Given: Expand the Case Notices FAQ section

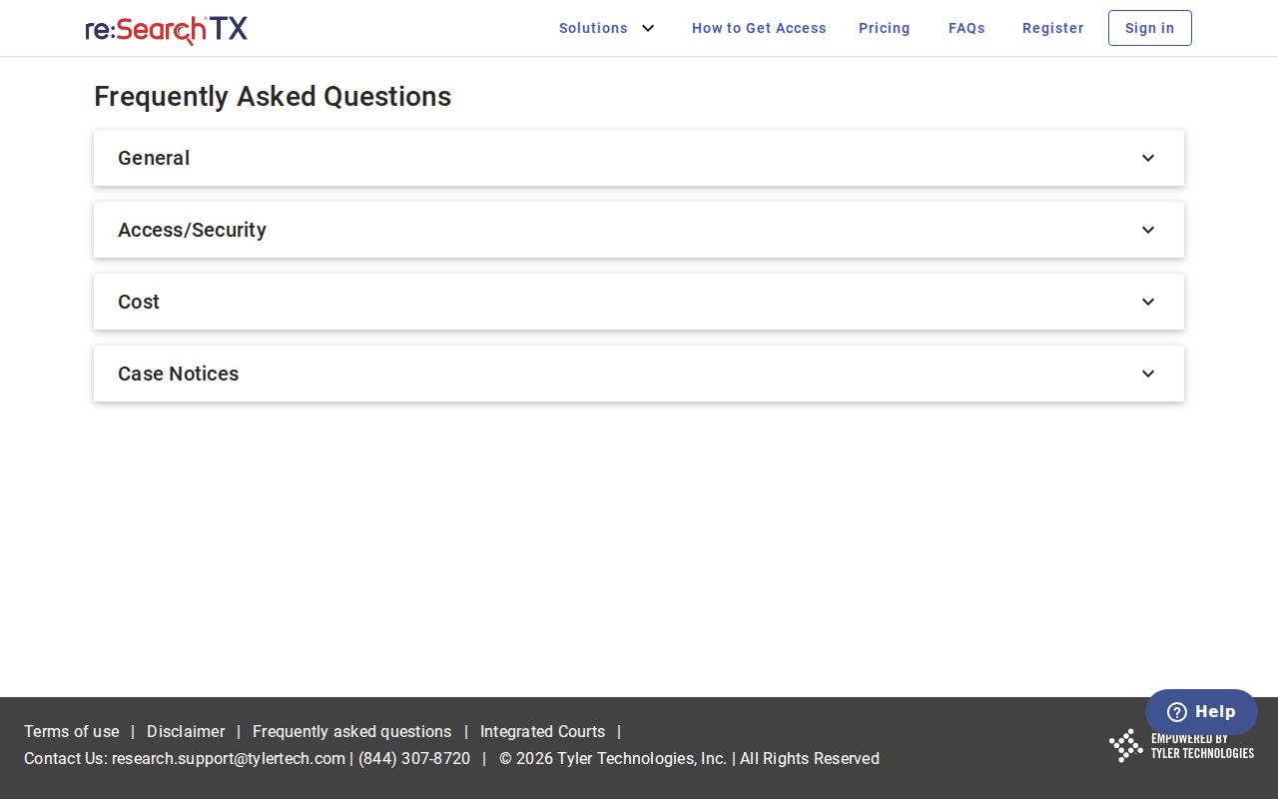Looking at the screenshot, I should pos(639,374).
